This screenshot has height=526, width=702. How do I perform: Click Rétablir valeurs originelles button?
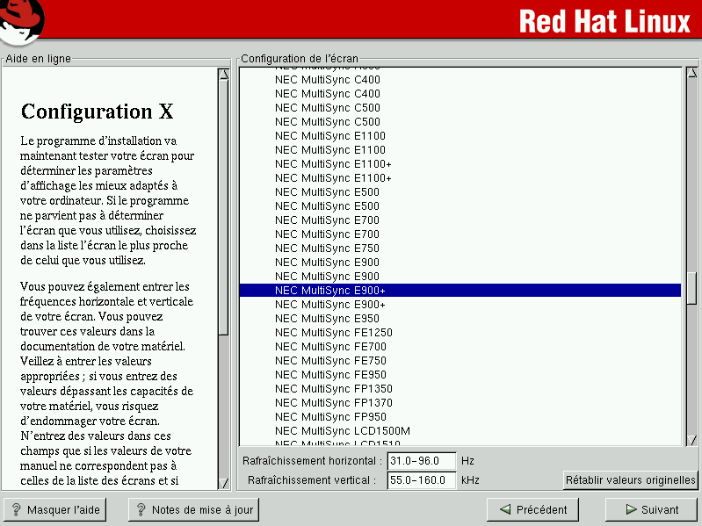[630, 480]
